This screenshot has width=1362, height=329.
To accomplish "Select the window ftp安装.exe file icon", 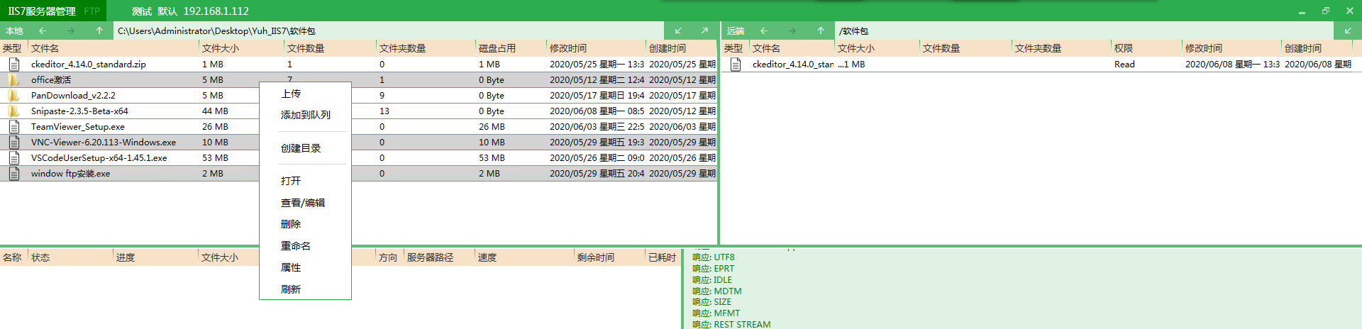I will (13, 173).
